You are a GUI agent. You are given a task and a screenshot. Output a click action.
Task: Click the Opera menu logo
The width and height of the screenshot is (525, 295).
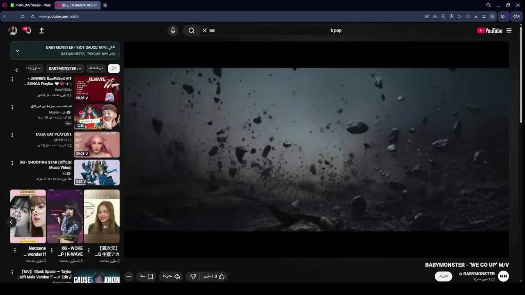(x=5, y=5)
